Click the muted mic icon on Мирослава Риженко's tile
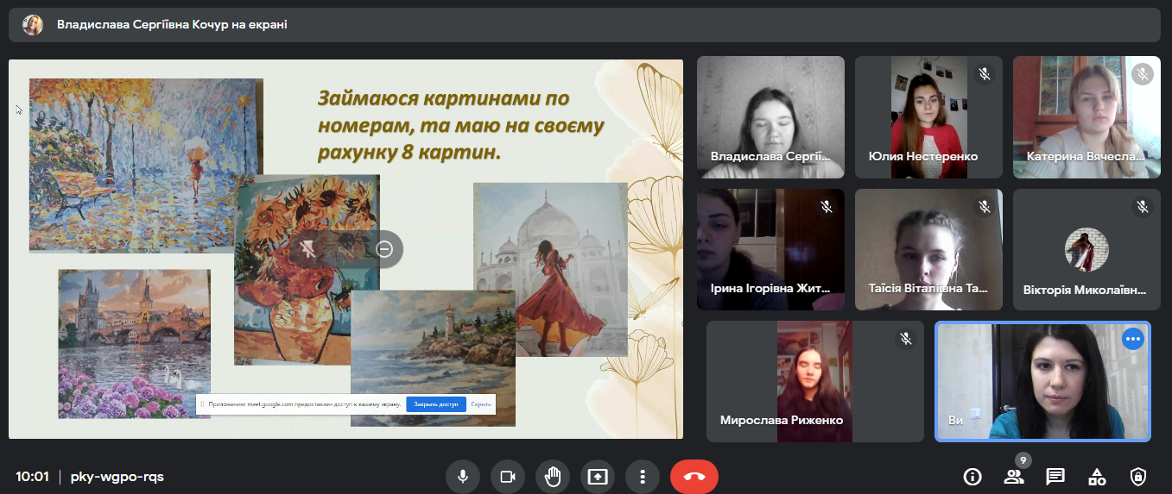Viewport: 1172px width, 494px height. tap(906, 339)
